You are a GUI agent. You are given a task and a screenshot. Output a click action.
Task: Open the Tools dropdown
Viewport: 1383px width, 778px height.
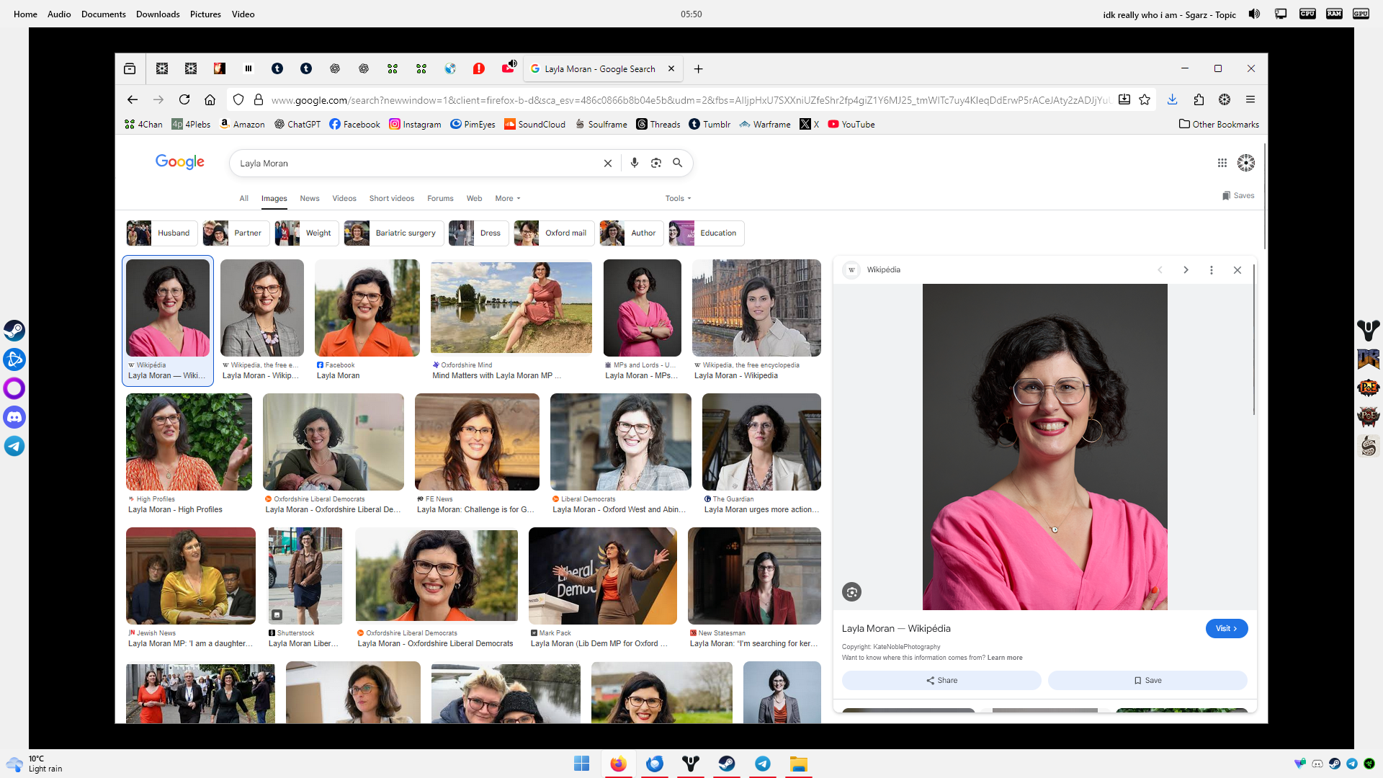pos(678,198)
